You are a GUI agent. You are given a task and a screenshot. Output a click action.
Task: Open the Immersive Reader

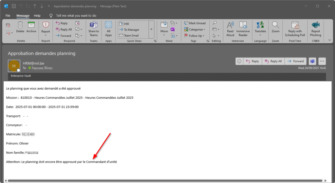tap(243, 28)
